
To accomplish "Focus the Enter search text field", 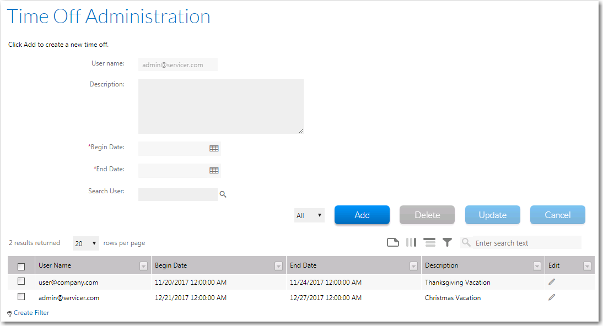I will click(x=526, y=243).
